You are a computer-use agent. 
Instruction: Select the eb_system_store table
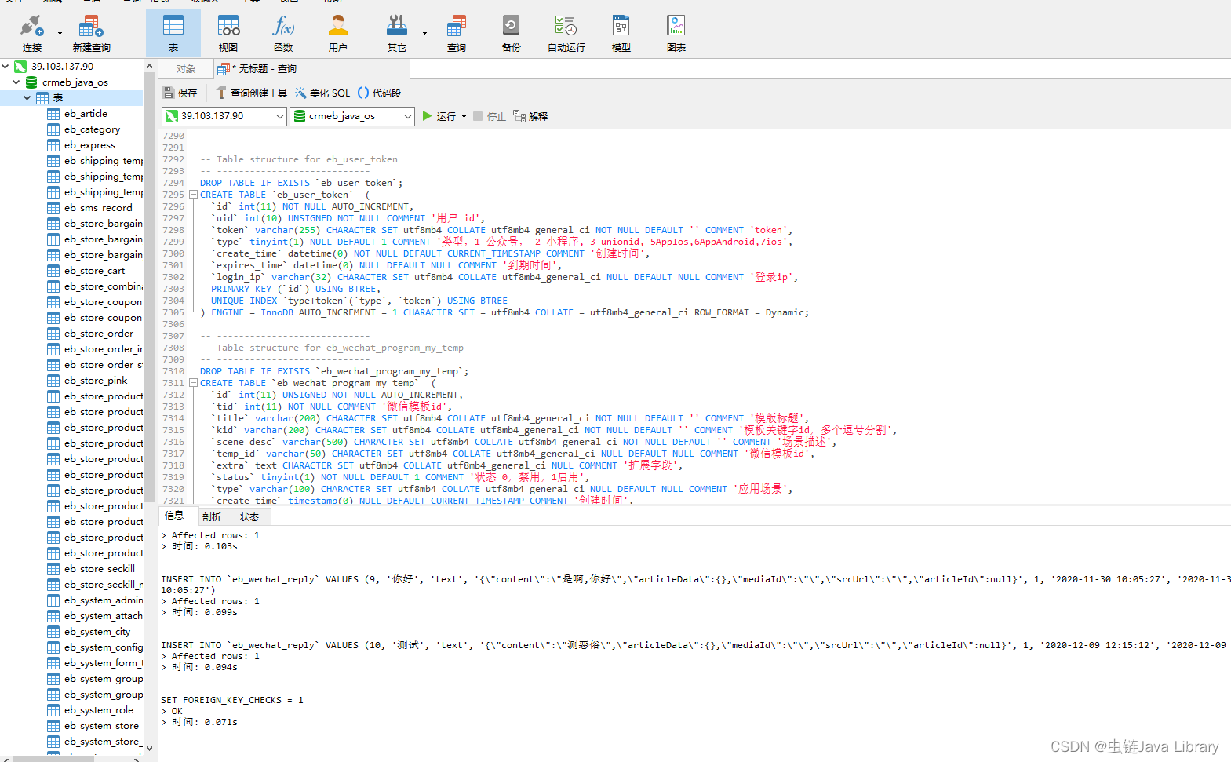pyautogui.click(x=101, y=726)
